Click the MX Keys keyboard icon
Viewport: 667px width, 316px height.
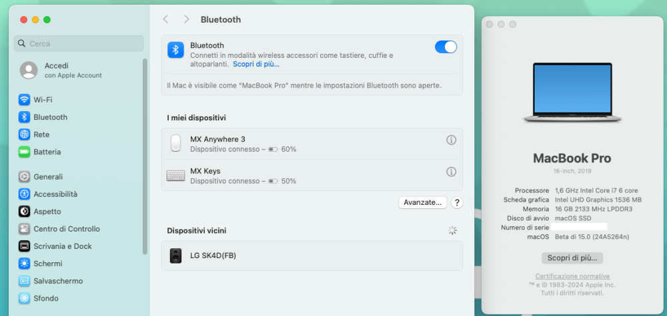tap(175, 176)
